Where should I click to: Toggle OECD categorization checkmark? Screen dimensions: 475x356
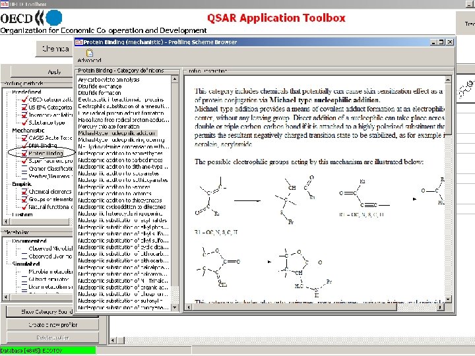pyautogui.click(x=25, y=100)
